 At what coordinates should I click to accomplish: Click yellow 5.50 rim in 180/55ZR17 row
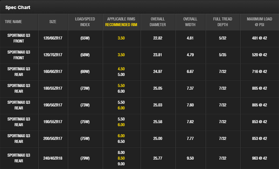(x=121, y=85)
